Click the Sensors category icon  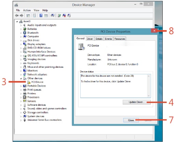(25, 101)
